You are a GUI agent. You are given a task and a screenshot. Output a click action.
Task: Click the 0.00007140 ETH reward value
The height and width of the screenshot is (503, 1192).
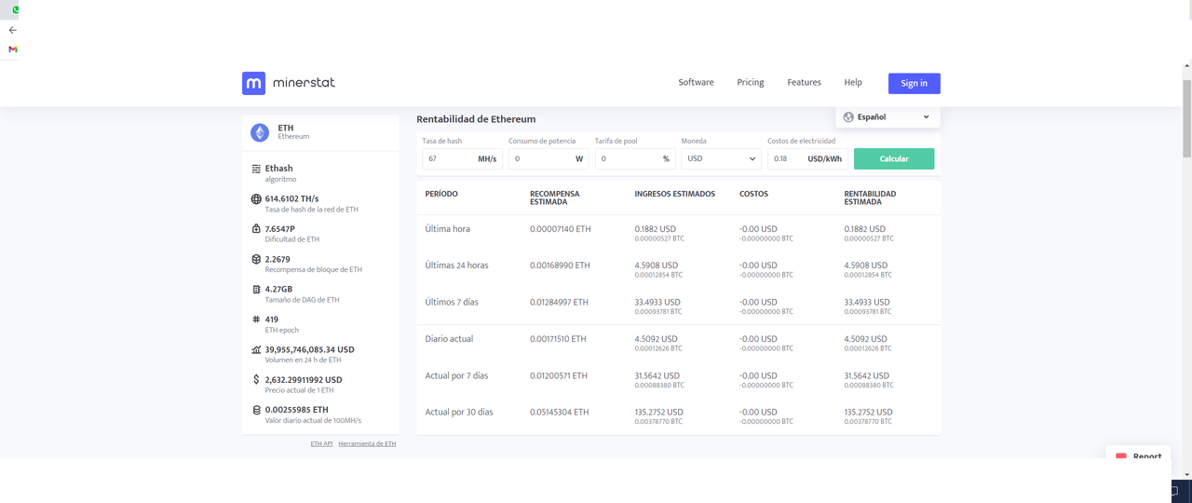click(x=561, y=229)
